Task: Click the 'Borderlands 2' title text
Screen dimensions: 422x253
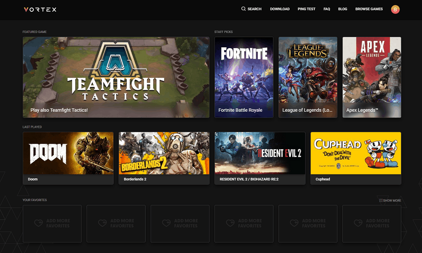Action: click(x=135, y=179)
